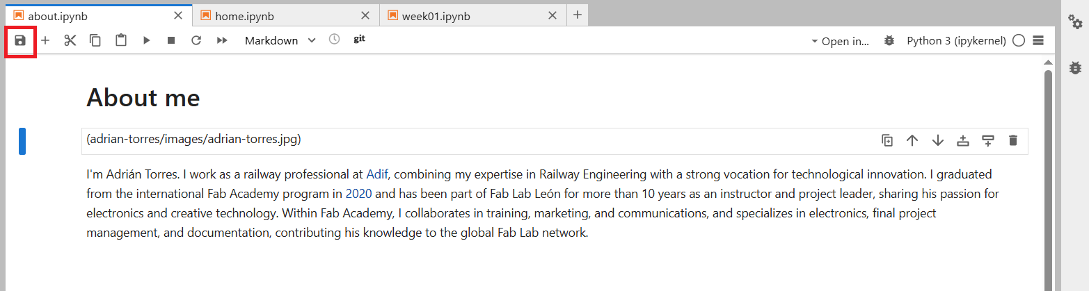Image resolution: width=1089 pixels, height=291 pixels.
Task: Switch kernel via Python 3 (ipykernel)
Action: tap(956, 41)
